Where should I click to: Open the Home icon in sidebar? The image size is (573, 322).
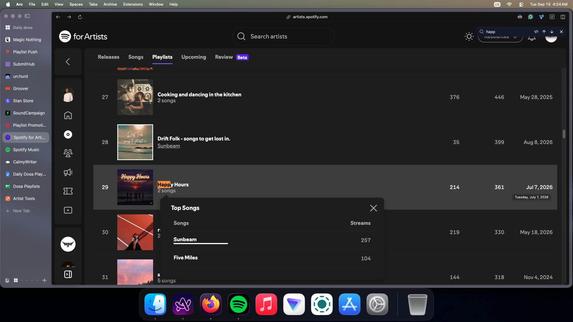[68, 115]
